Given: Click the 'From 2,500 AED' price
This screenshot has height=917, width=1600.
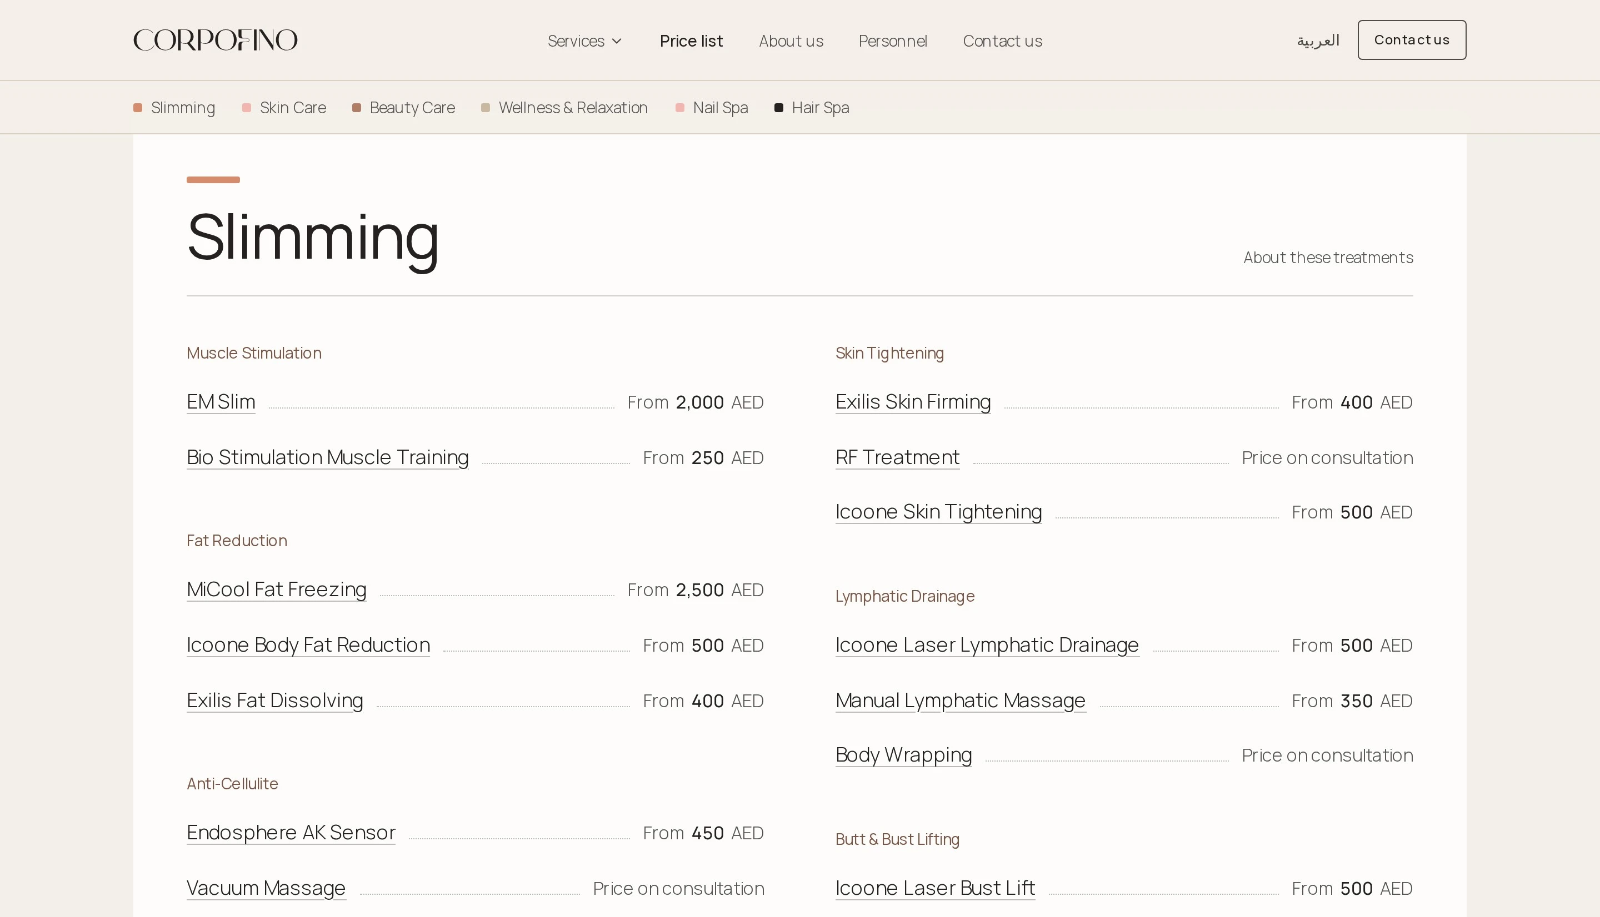Looking at the screenshot, I should [696, 590].
